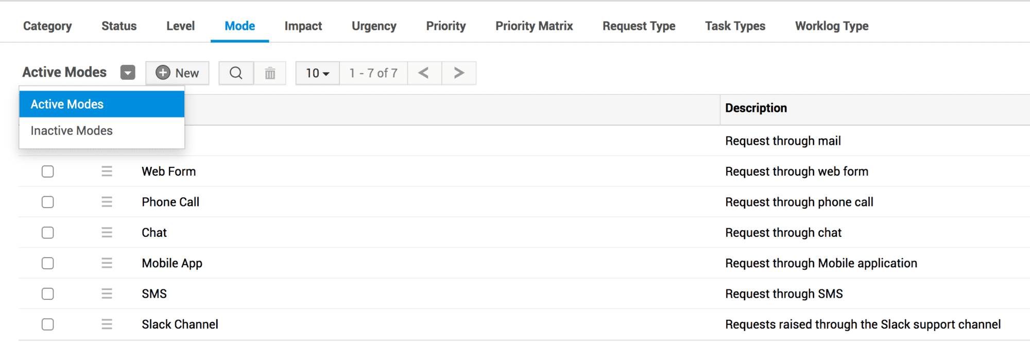Image resolution: width=1030 pixels, height=342 pixels.
Task: Click drag handle for Mobile App row
Action: pyautogui.click(x=107, y=263)
